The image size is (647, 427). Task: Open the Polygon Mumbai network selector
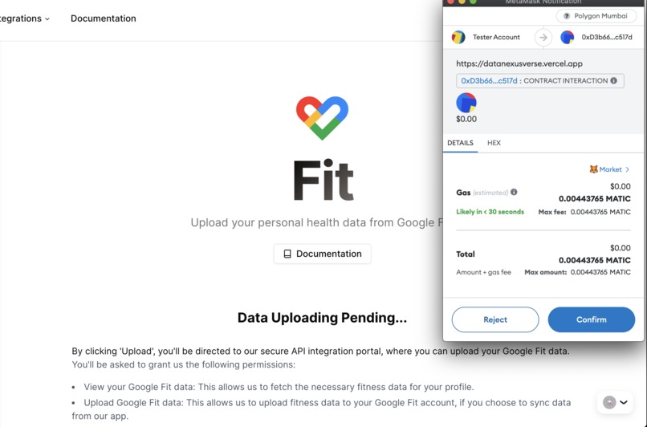(x=596, y=16)
